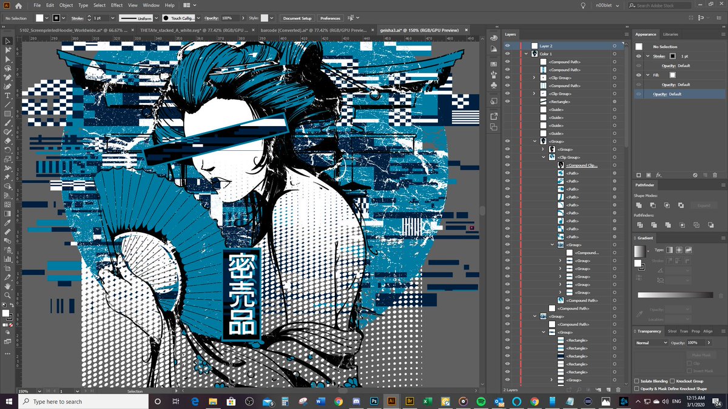728x409 pixels.
Task: Open the Effect menu
Action: point(116,5)
